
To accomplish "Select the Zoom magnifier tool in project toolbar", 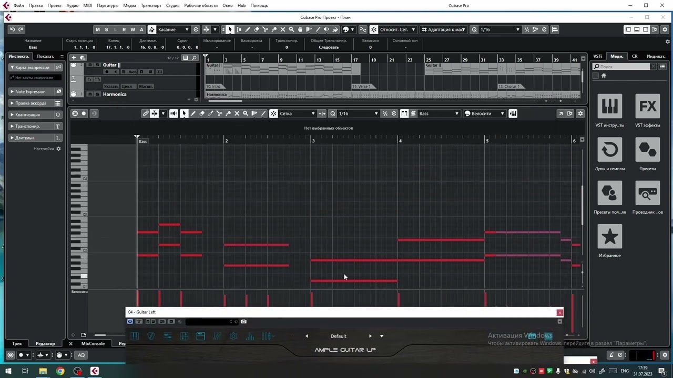I will point(291,29).
